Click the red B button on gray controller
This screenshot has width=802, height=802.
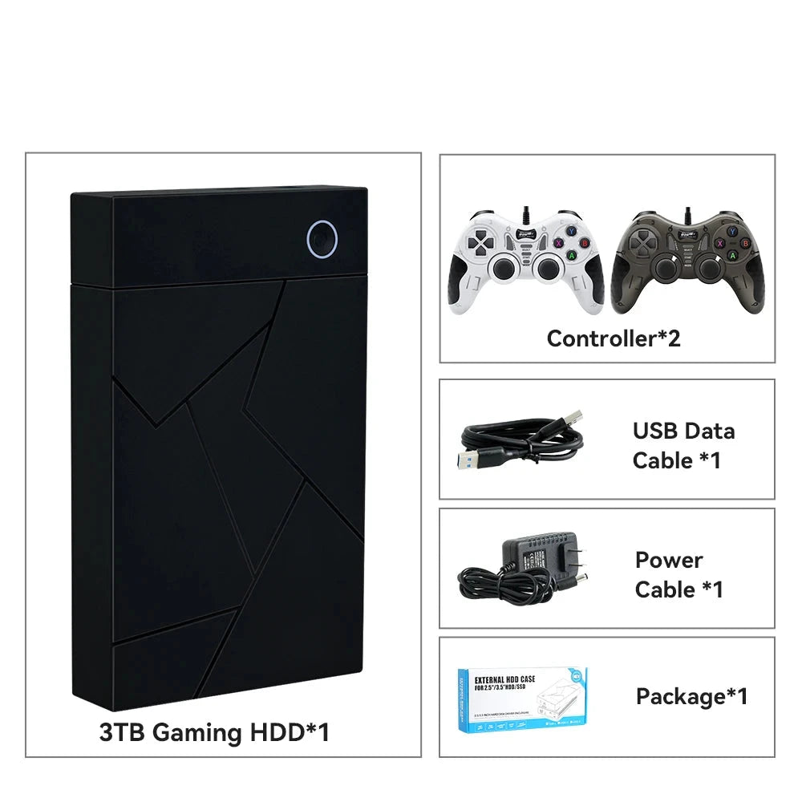point(746,244)
